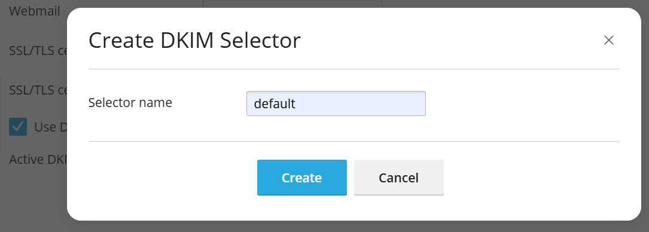Click the white checkmark icon beside Use D…
649x232 pixels.
(x=18, y=127)
